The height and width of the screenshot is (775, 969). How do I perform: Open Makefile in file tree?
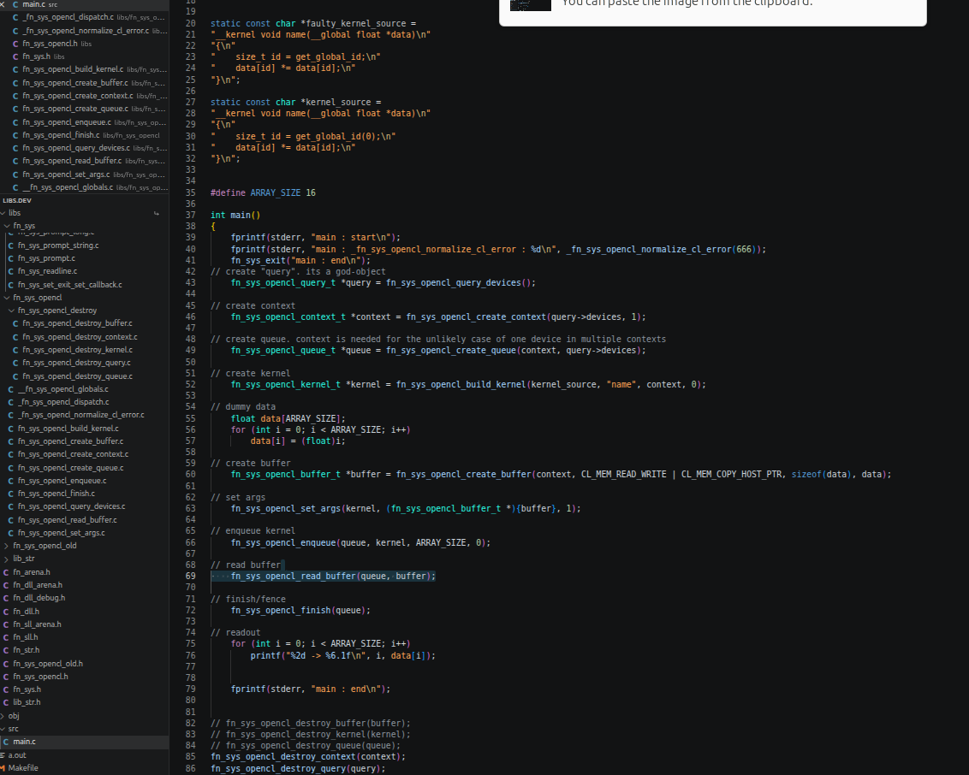[x=84, y=768]
